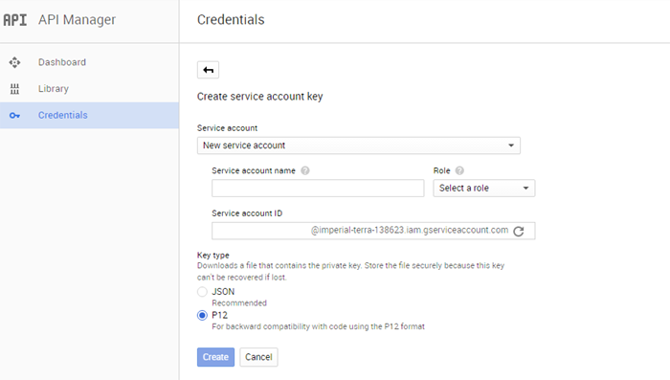Focus the Service account ID field

[x=373, y=231]
